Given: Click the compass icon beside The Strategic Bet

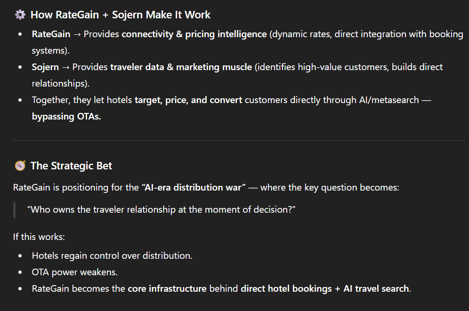Looking at the screenshot, I should click(x=20, y=166).
